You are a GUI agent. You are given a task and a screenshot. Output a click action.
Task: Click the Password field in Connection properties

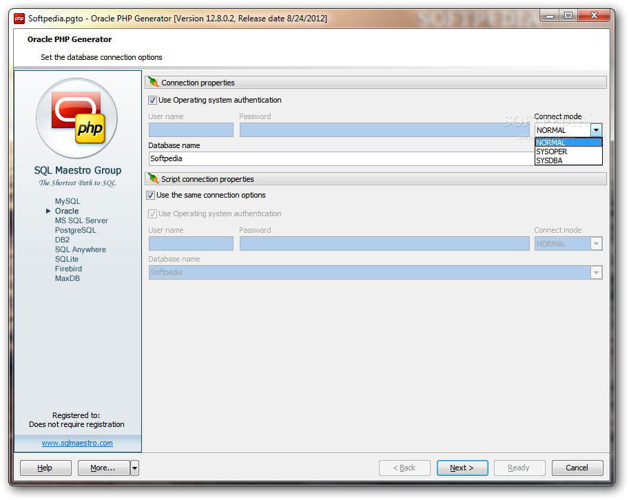click(x=384, y=130)
